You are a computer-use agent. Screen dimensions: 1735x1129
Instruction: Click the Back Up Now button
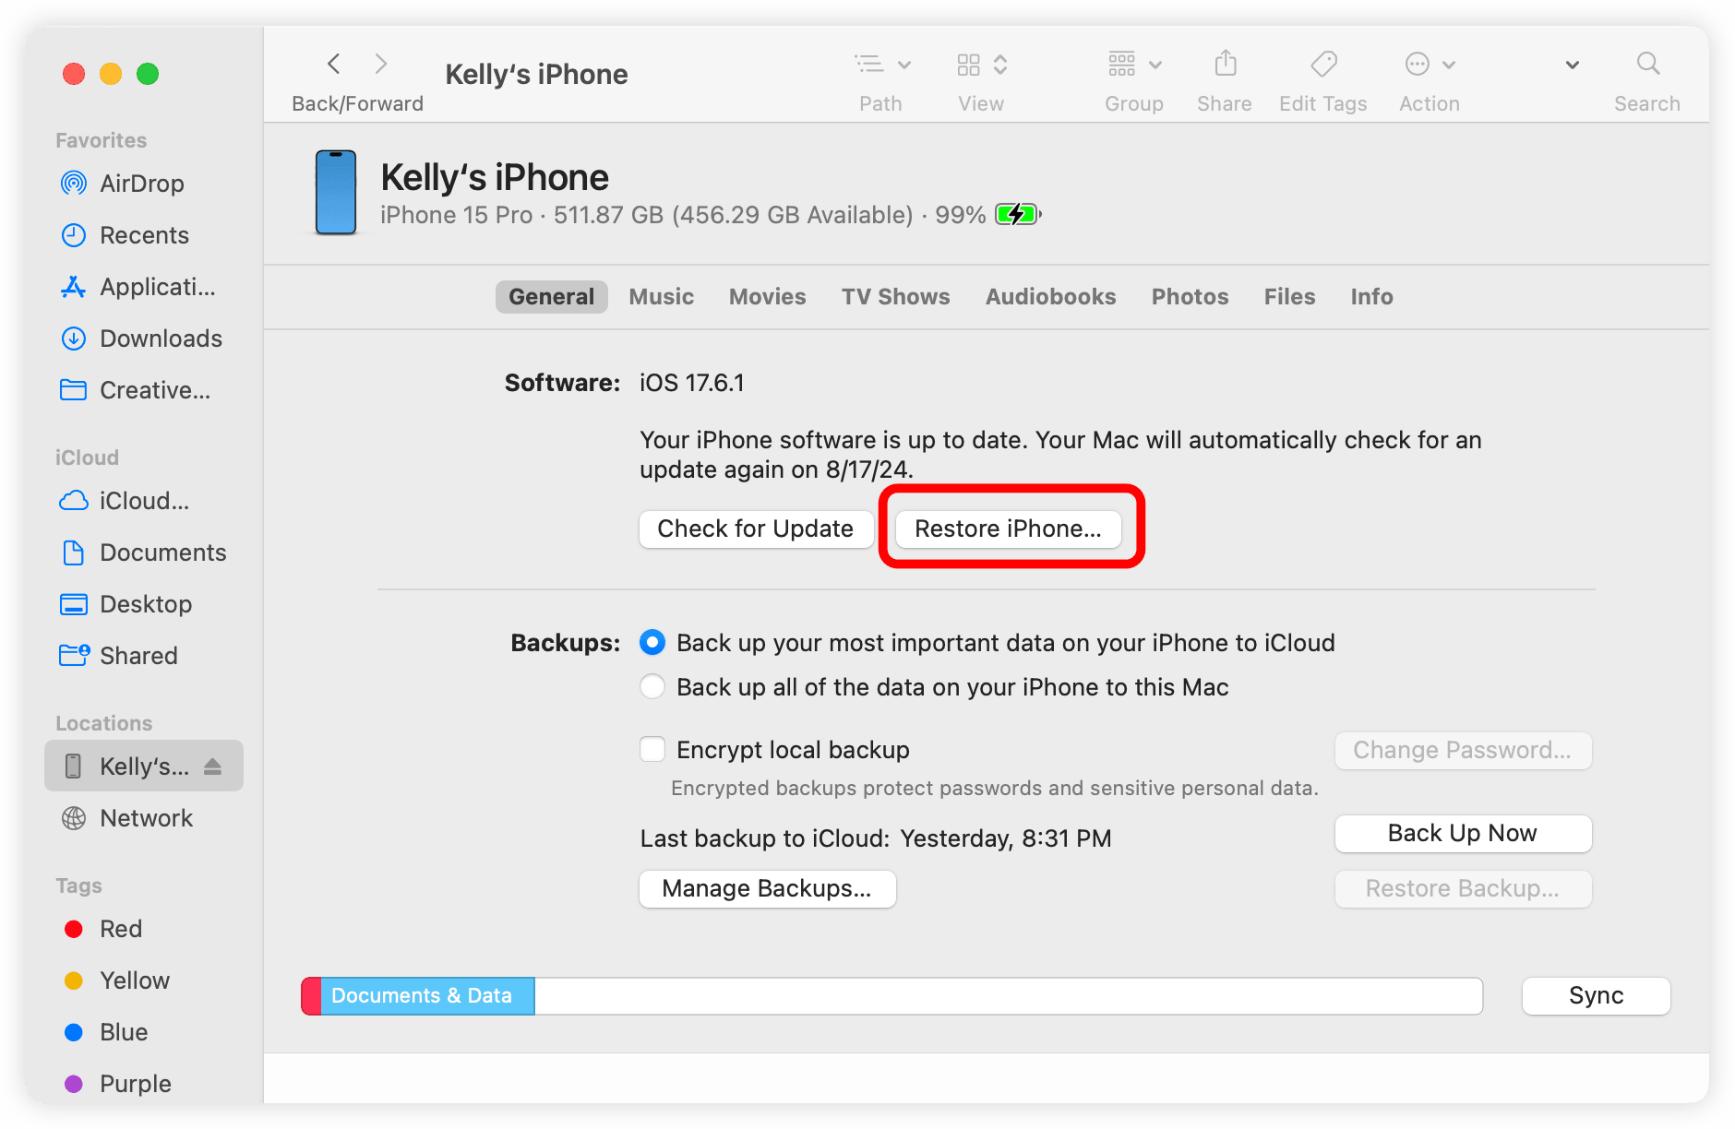click(x=1463, y=833)
